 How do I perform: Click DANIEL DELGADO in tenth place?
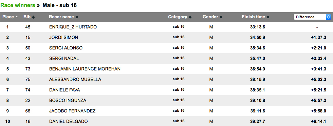click(68, 121)
